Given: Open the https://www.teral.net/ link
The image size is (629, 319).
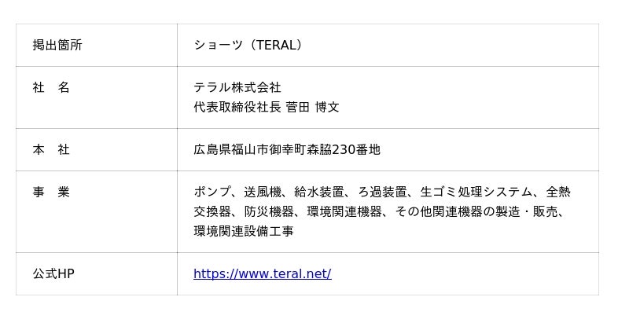Looking at the screenshot, I should click(x=262, y=273).
